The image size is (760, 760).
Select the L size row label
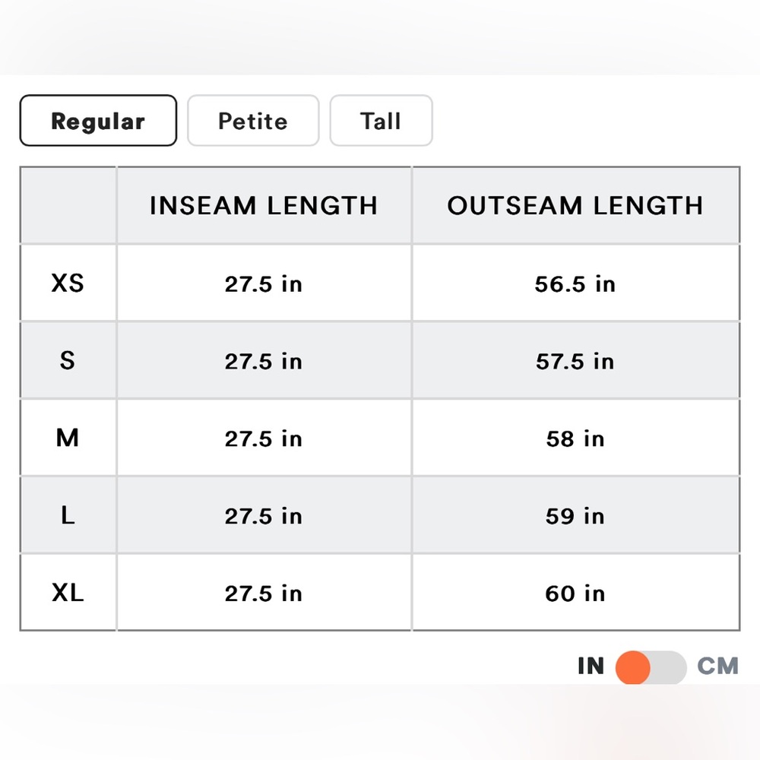tap(68, 516)
